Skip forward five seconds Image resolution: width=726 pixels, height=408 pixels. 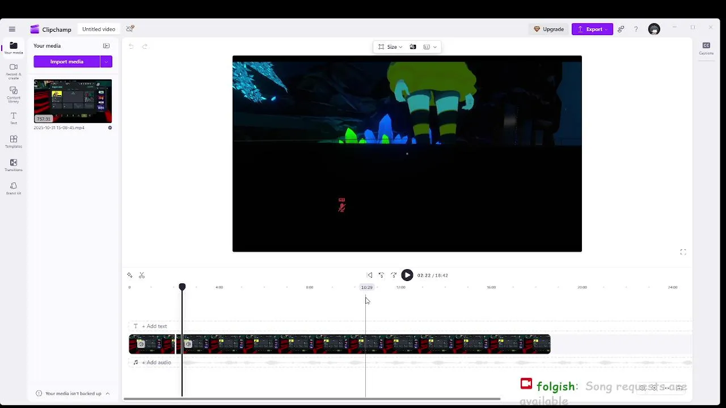tap(394, 275)
